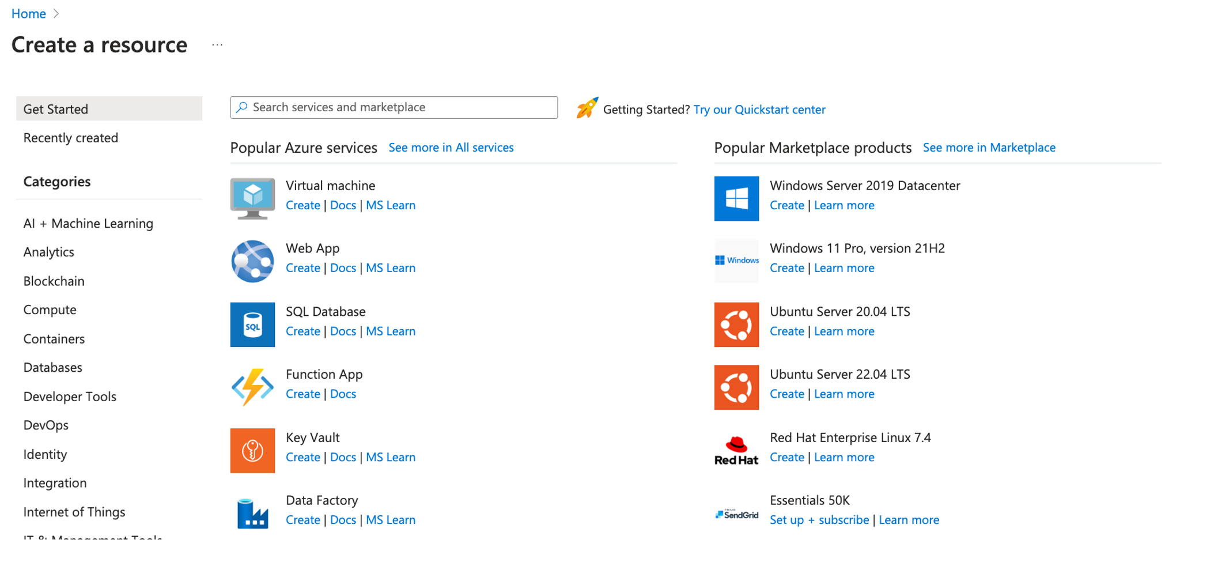Open the Recently created tab
This screenshot has height=566, width=1214.
(x=71, y=138)
